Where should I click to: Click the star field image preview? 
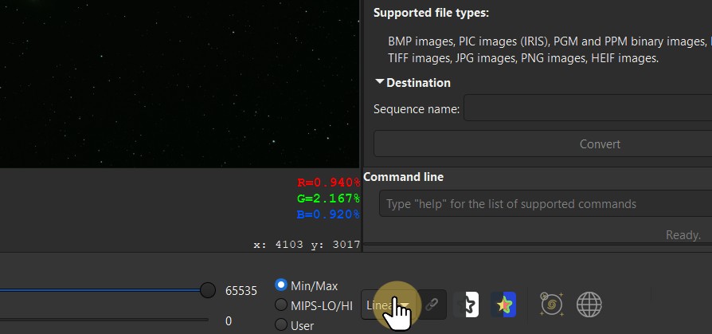179,84
